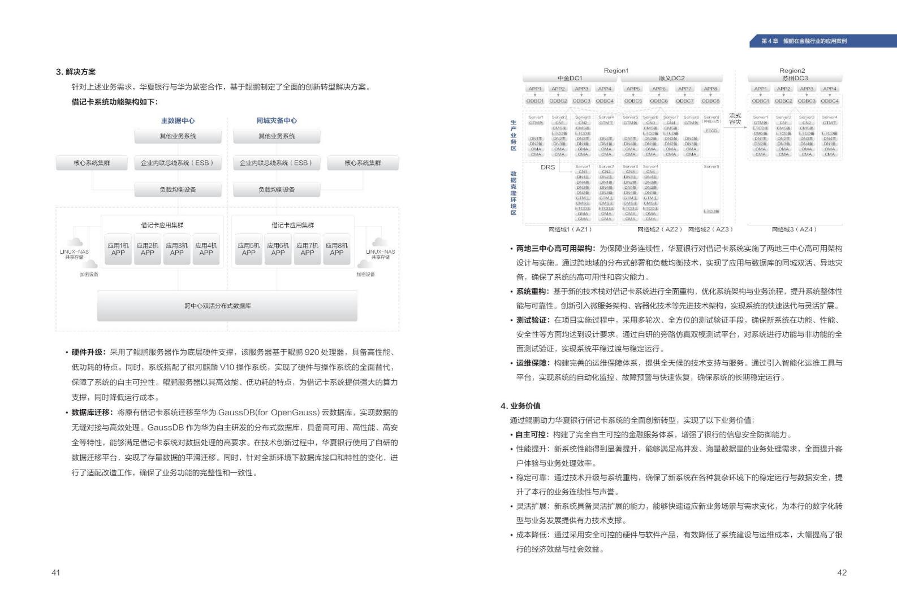This screenshot has width=897, height=608.
Task: Click the Region2 label
Action: pyautogui.click(x=792, y=71)
